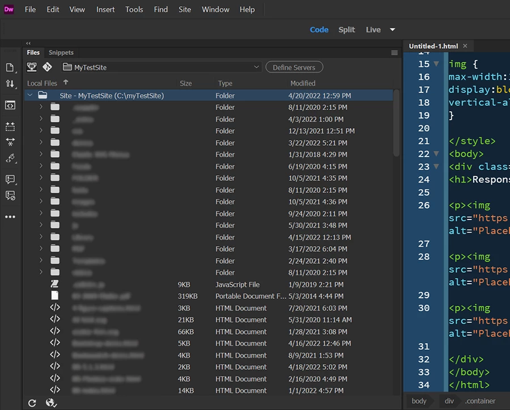Click the body tag in tag selector
The height and width of the screenshot is (410, 510).
[419, 401]
